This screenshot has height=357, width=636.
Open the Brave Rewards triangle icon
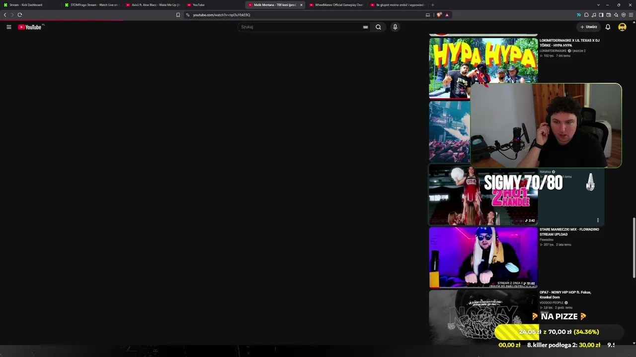(x=447, y=15)
